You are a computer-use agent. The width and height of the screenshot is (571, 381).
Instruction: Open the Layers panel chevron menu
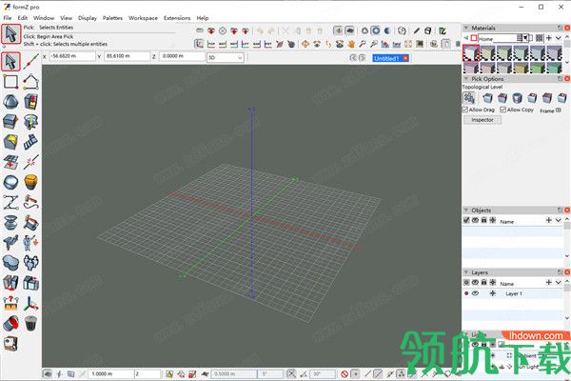click(559, 282)
